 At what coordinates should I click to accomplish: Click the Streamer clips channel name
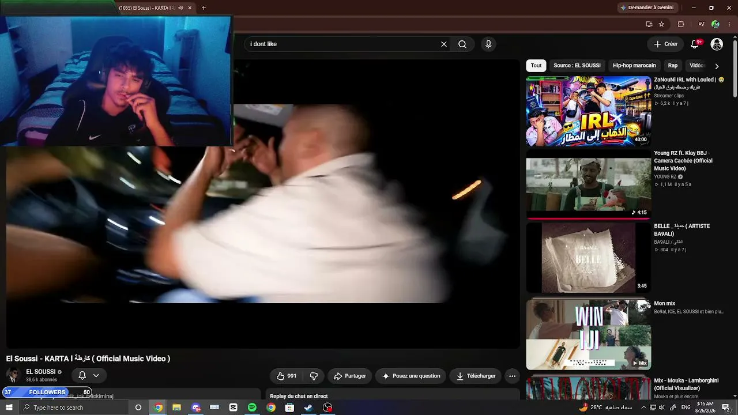[x=669, y=96]
